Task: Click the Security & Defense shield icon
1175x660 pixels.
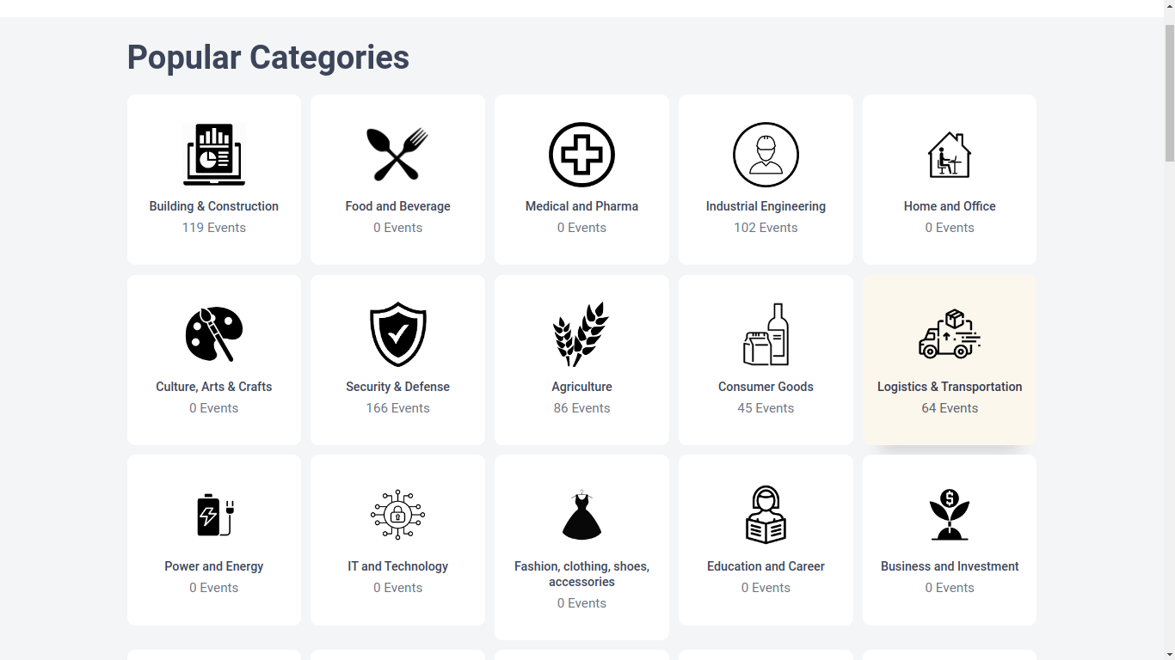Action: click(397, 334)
